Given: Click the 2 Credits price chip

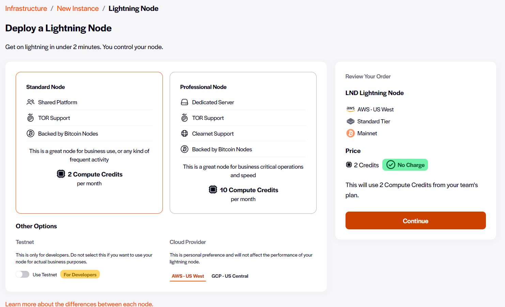Looking at the screenshot, I should [x=362, y=165].
